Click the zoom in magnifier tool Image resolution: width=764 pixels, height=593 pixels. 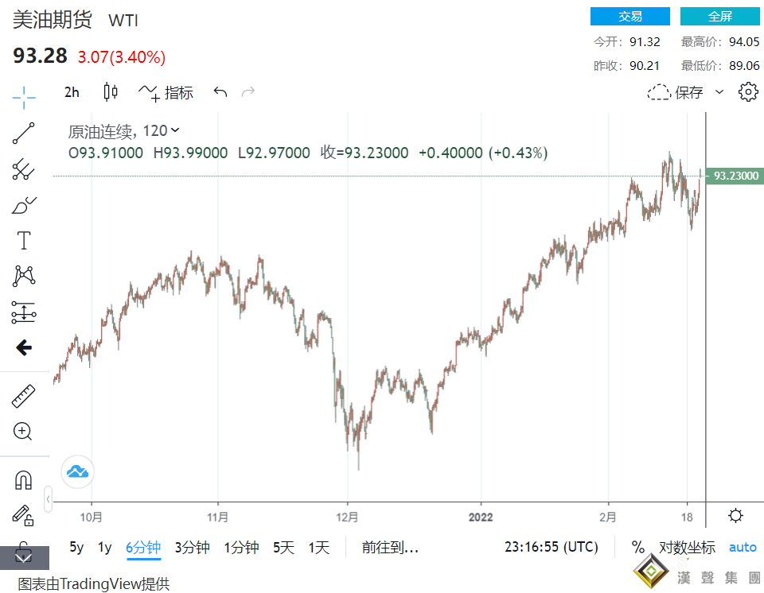coord(23,432)
